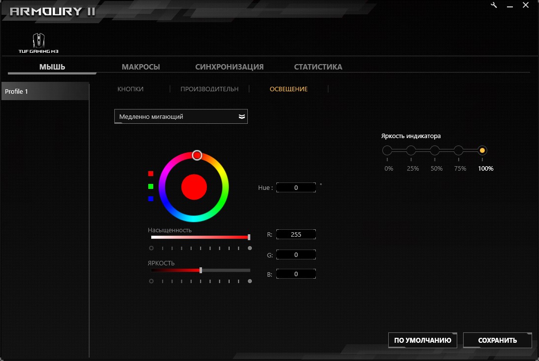Open the МАКРОСЫ tab
The width and height of the screenshot is (539, 361).
(141, 67)
